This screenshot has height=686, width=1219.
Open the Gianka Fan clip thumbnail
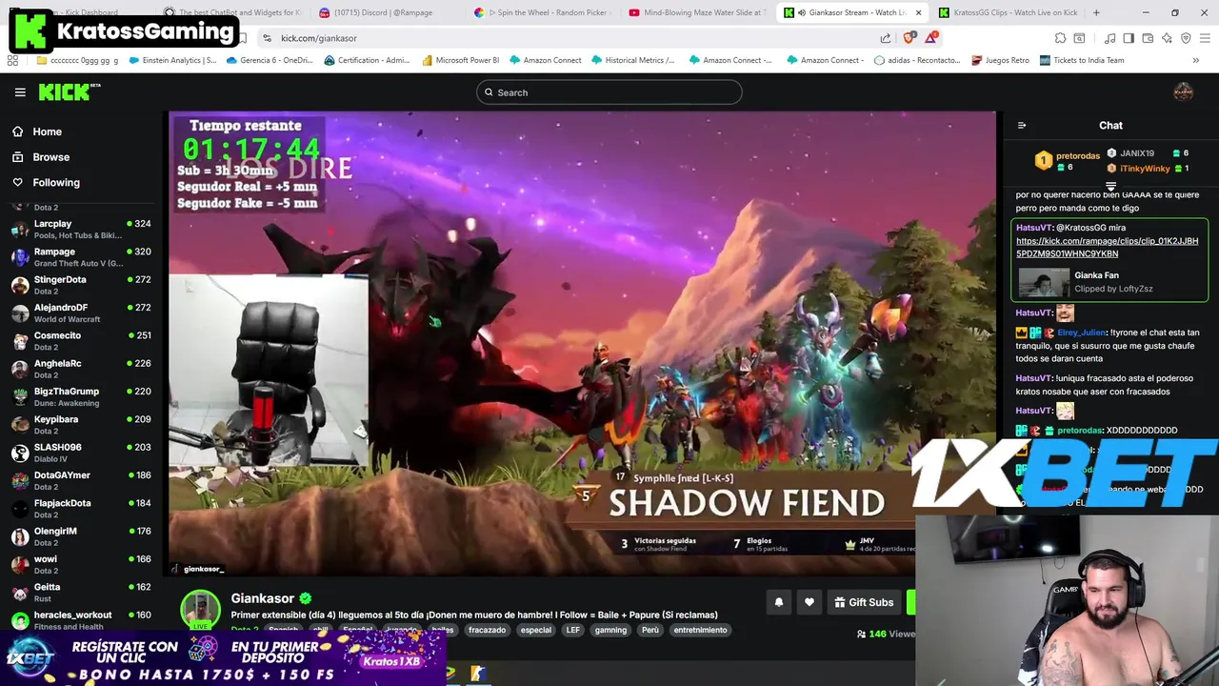point(1044,283)
